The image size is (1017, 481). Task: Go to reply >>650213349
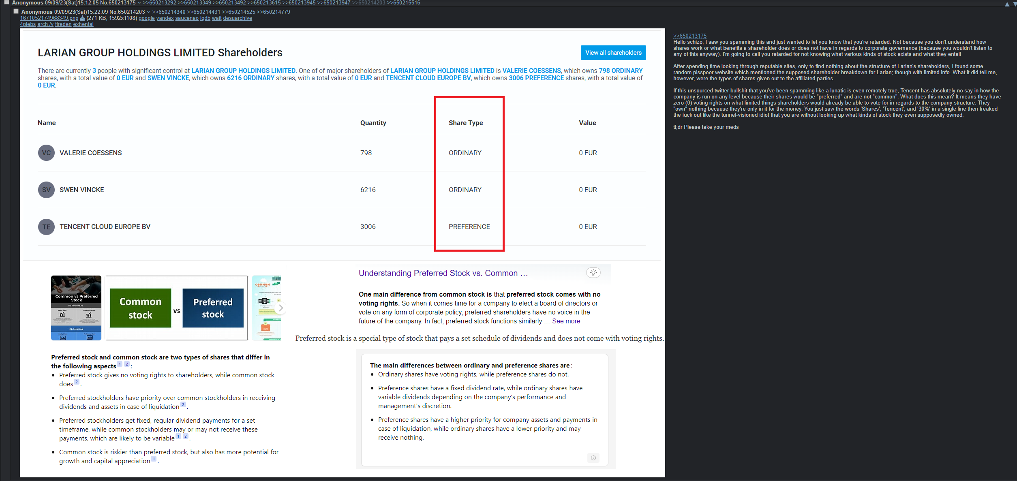click(x=194, y=3)
